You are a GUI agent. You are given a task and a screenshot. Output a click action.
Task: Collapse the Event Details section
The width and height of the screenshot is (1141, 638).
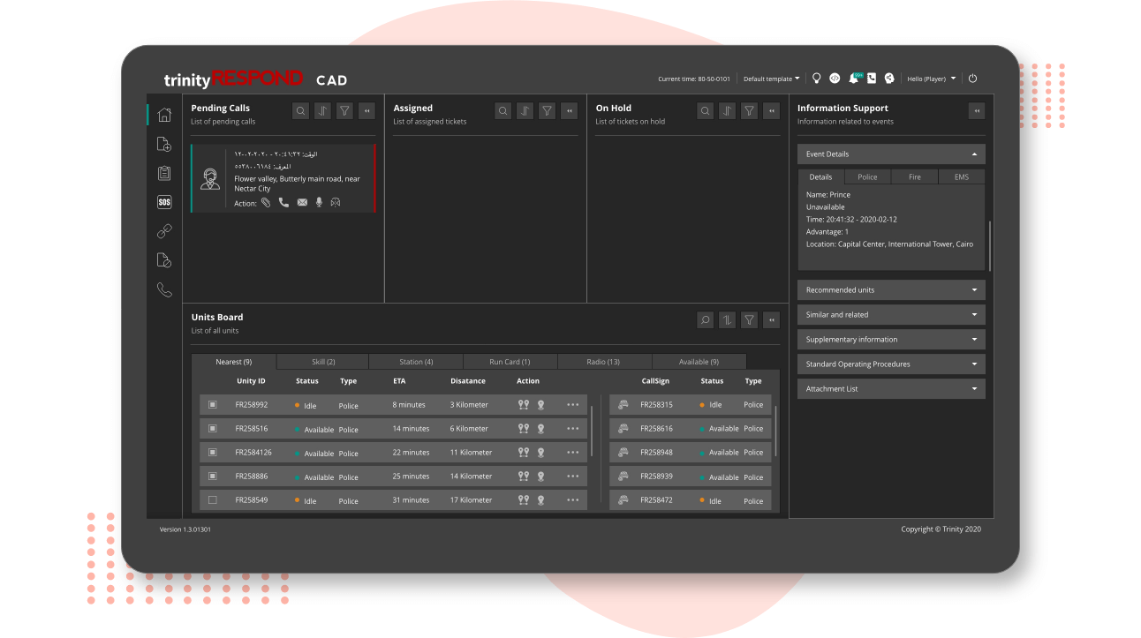891,154
